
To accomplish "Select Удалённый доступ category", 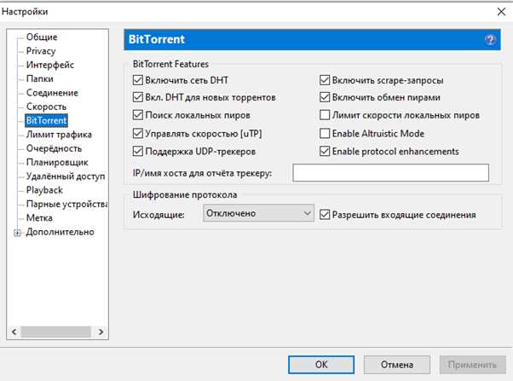I will point(66,176).
